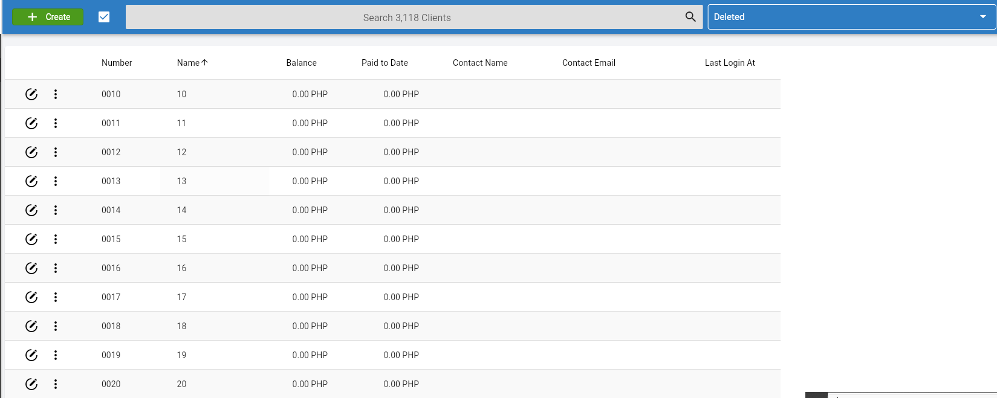This screenshot has width=997, height=398.
Task: Click client name 10 in Name column
Action: [181, 94]
